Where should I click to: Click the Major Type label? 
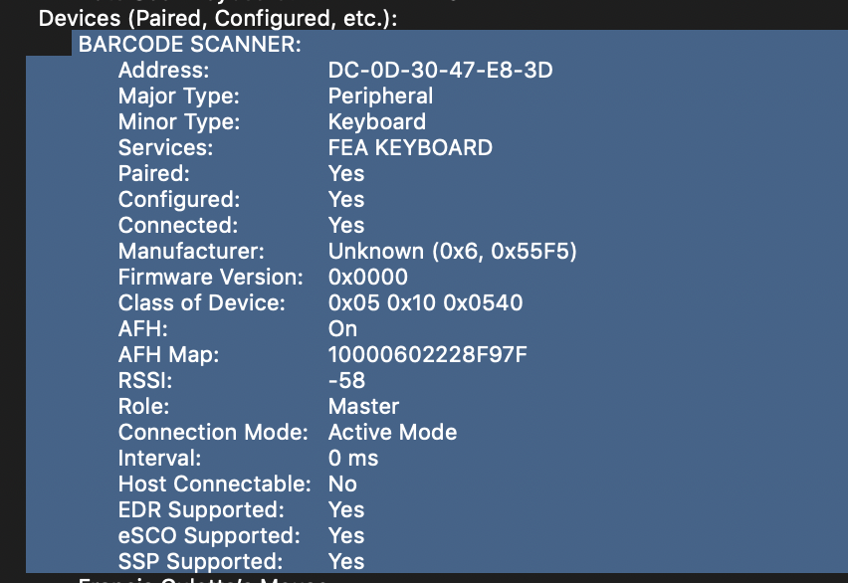(x=179, y=96)
